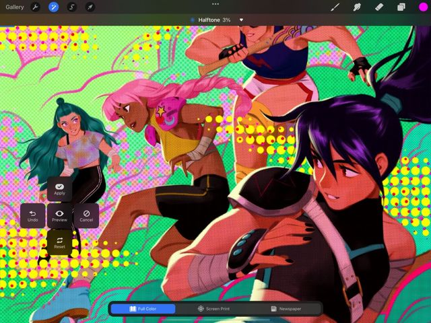Tap the three-dot menu at top center
Screen dimensions: 431x323
(x=215, y=4)
